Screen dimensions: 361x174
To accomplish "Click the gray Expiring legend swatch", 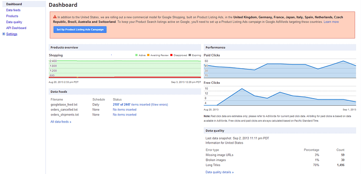I will pyautogui.click(x=190, y=55).
